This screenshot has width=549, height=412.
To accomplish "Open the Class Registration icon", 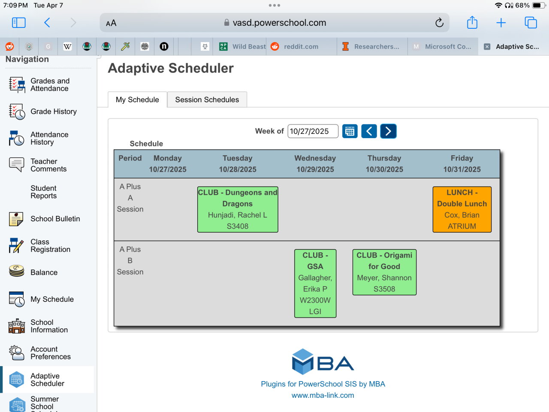I will coord(17,246).
